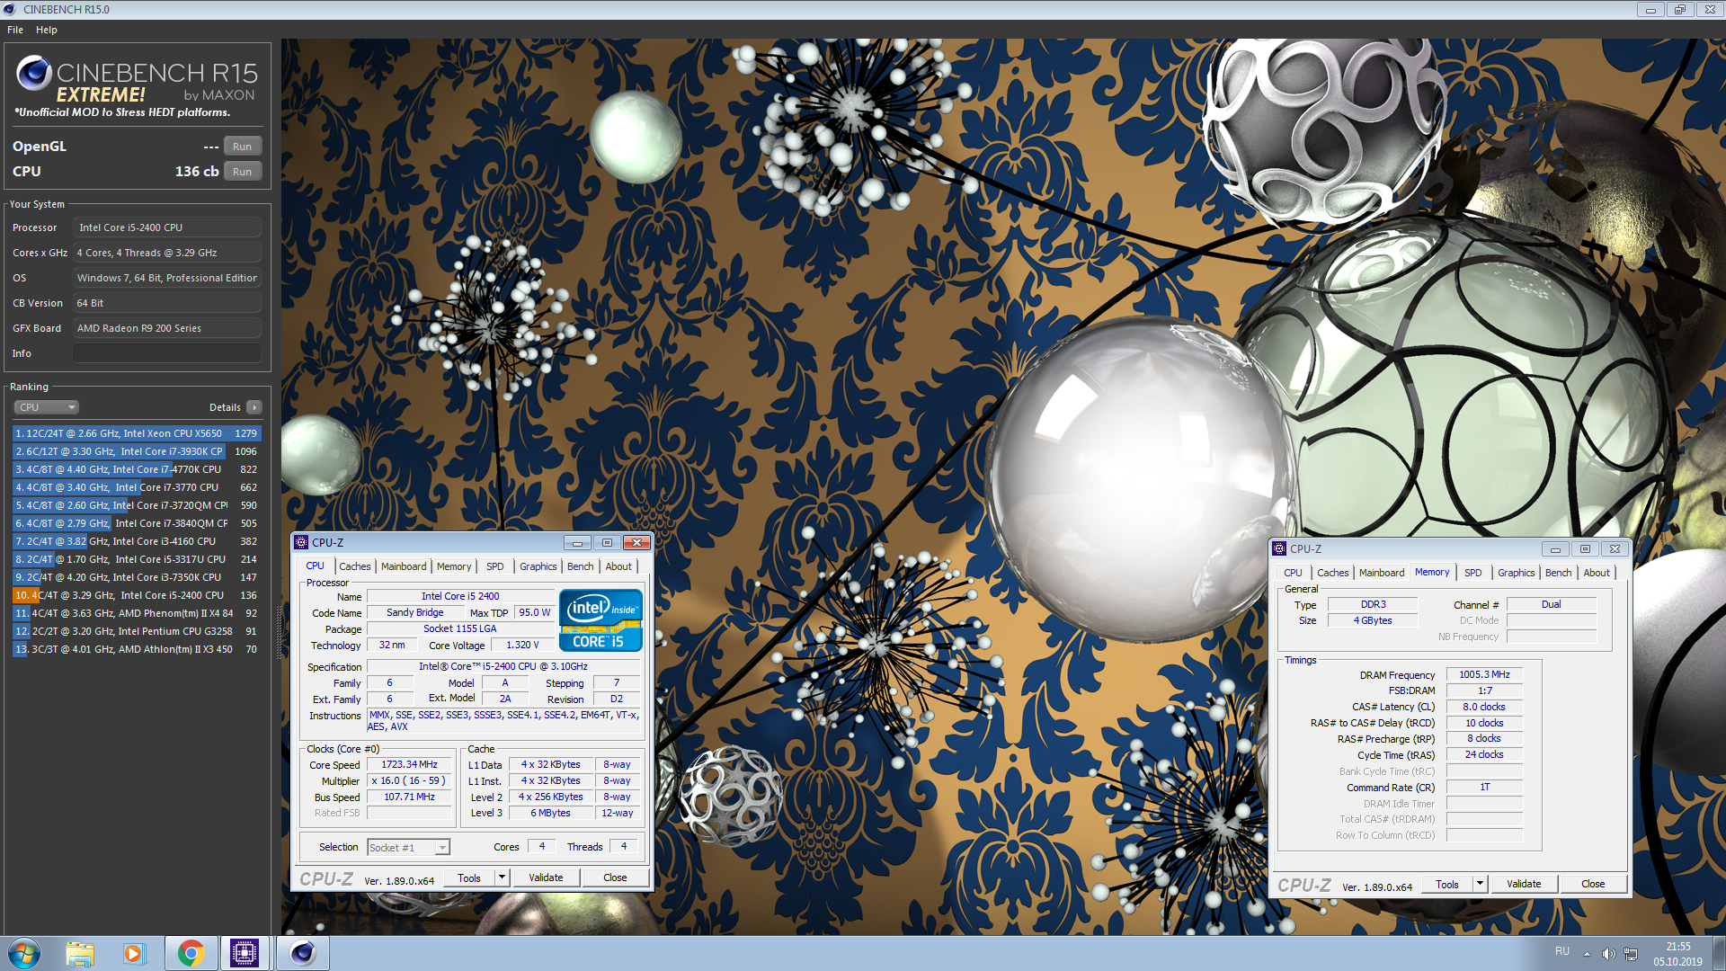Open SPD tab in left CPU-Z
Viewport: 1726px width, 971px height.
(495, 566)
